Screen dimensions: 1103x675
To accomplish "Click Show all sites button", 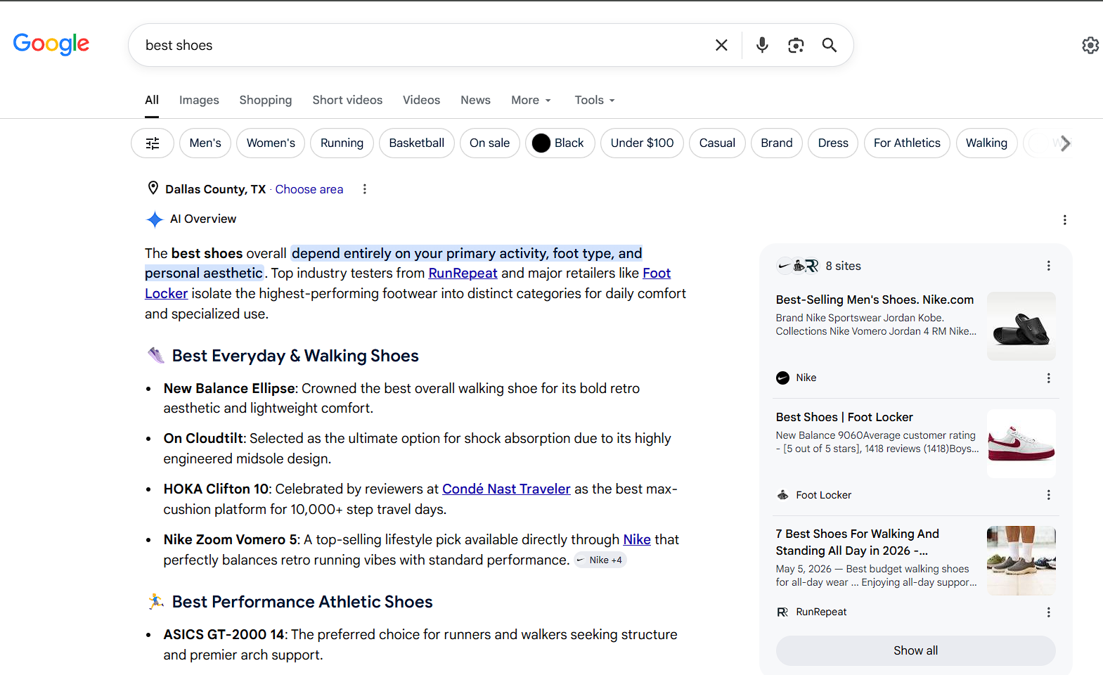I will pyautogui.click(x=915, y=650).
